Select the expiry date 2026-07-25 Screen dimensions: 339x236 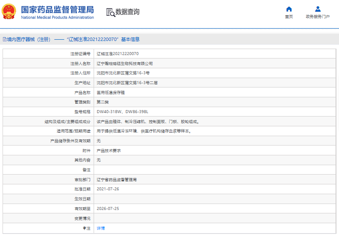click(x=108, y=209)
